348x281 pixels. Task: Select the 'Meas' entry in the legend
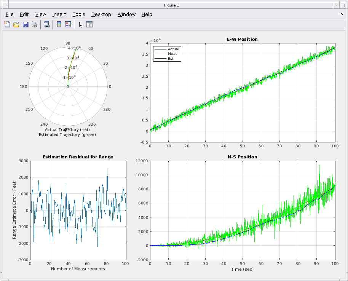pos(172,54)
